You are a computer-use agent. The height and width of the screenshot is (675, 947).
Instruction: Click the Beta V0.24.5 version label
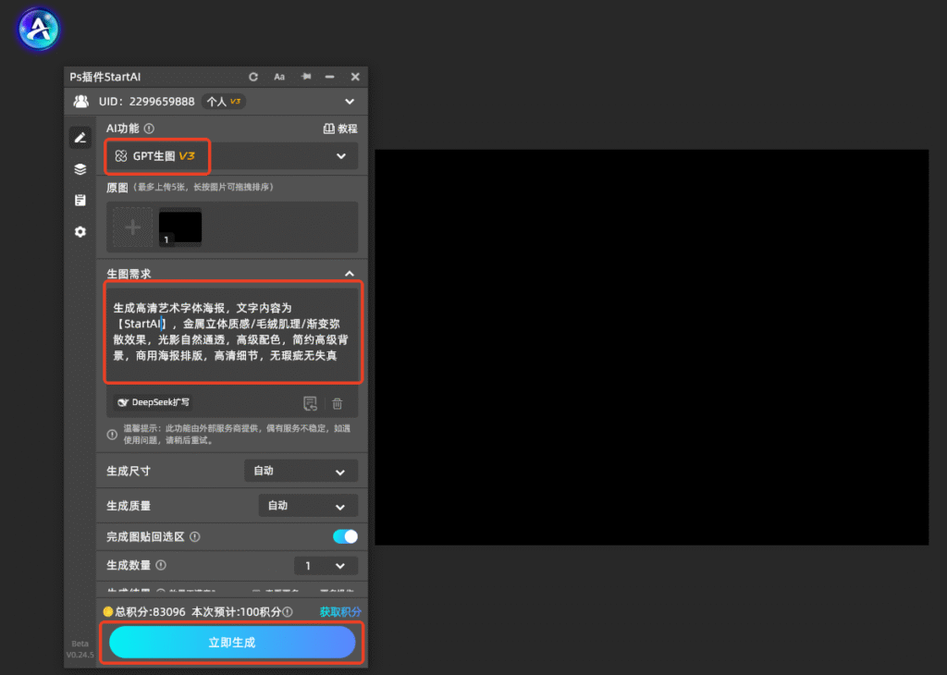click(80, 649)
